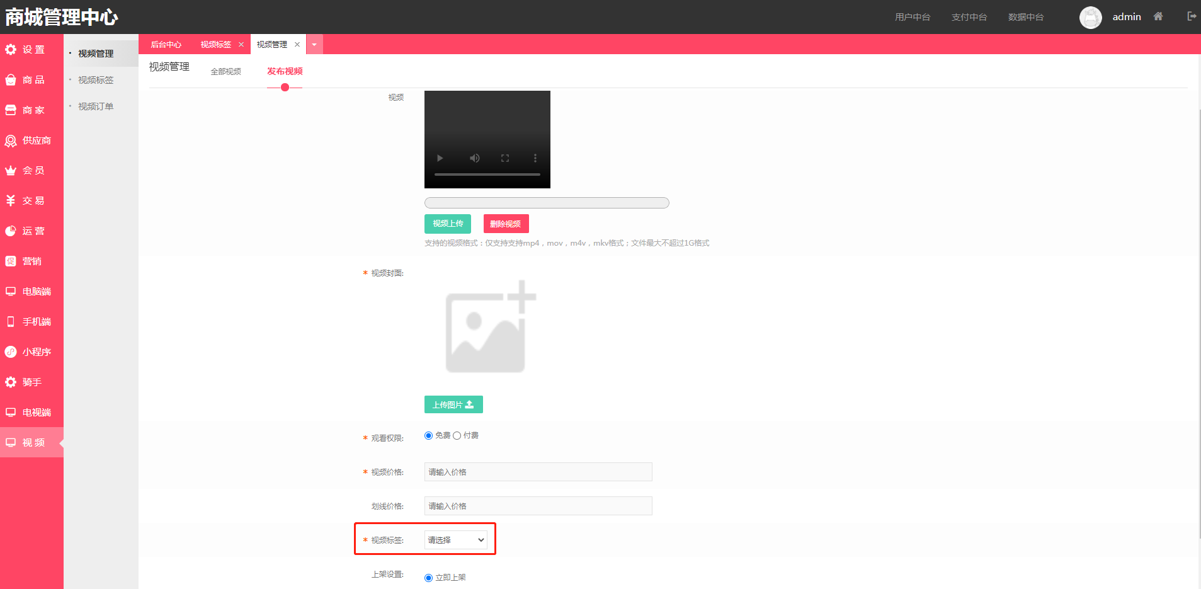Image resolution: width=1201 pixels, height=589 pixels.
Task: Open the 发布视频 sub-tab
Action: click(285, 71)
